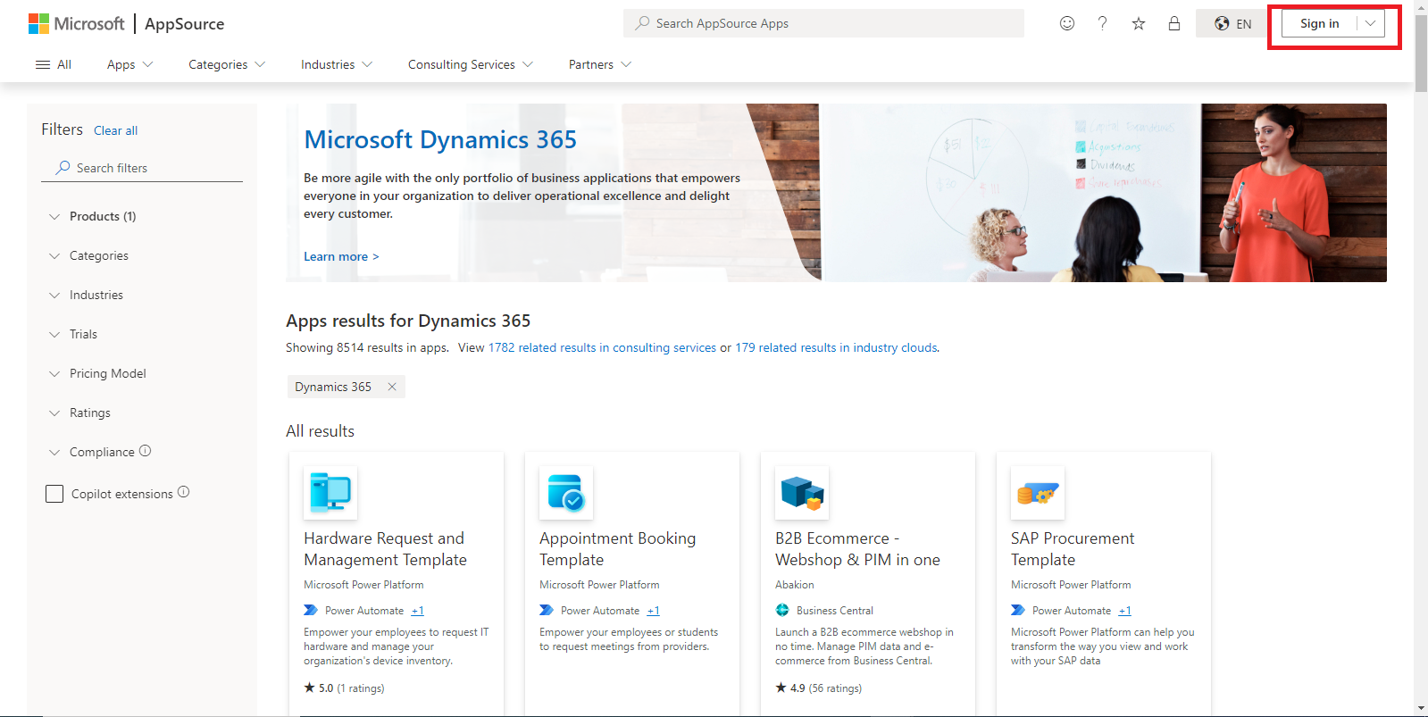Click Hardware Request template app icon
This screenshot has height=717, width=1428.
coord(330,493)
